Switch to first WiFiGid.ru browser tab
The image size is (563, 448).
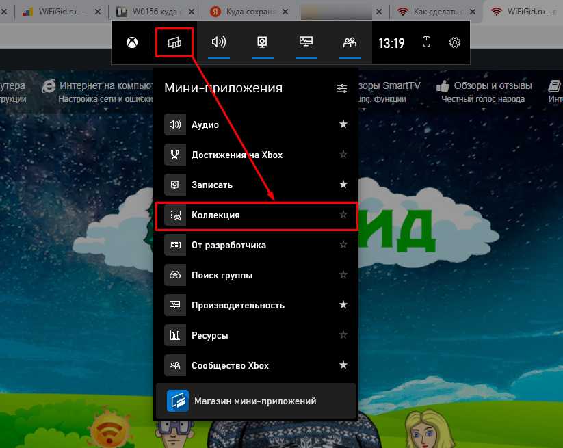(61, 12)
